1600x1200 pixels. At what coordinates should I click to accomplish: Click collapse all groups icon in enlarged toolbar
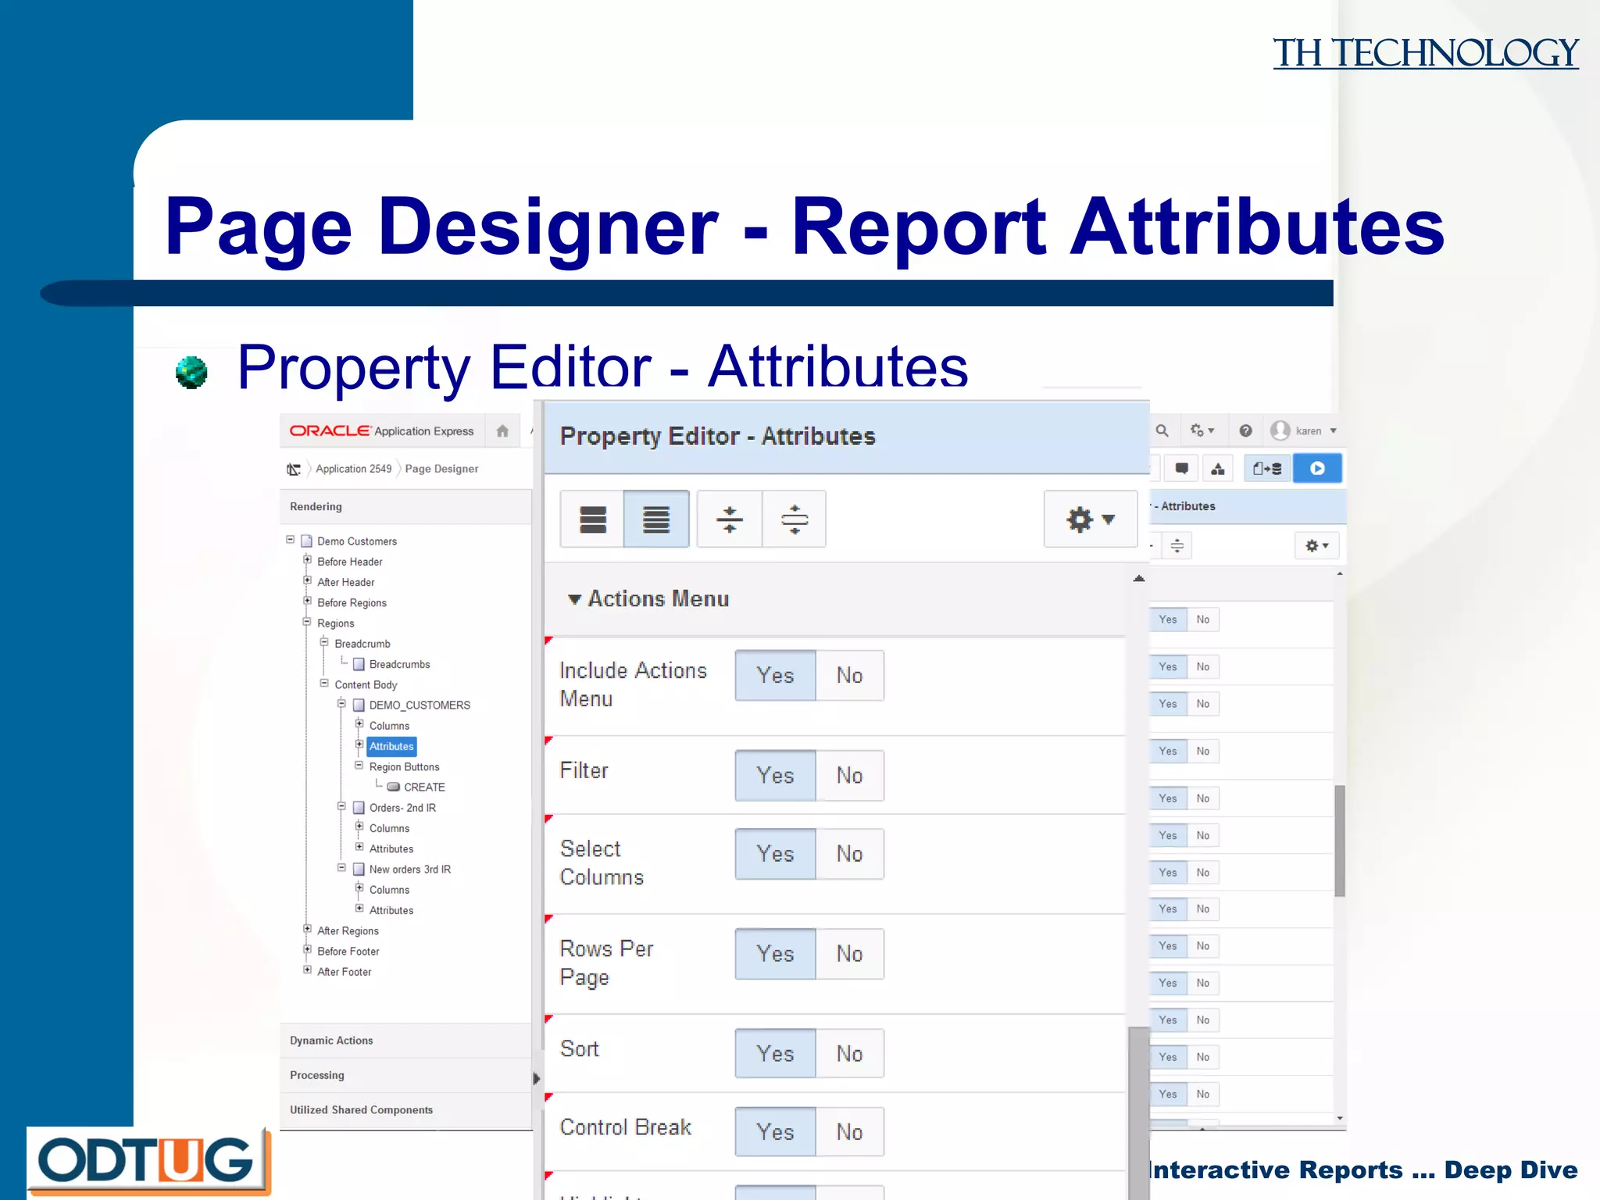pyautogui.click(x=730, y=520)
